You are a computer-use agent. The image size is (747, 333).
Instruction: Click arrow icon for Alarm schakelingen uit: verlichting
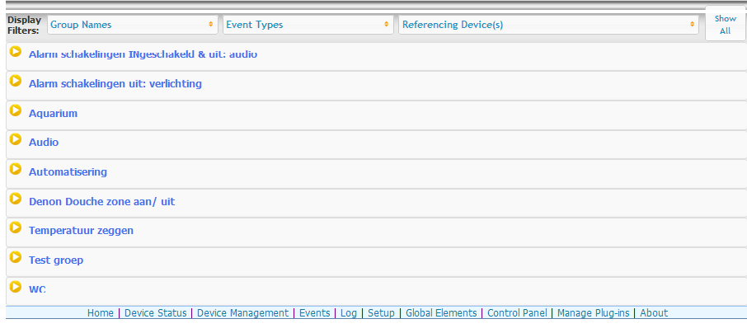tap(15, 81)
